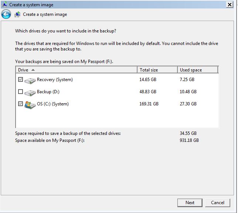
Task: Check the Backup (D:) checkbox
Action: coord(20,92)
